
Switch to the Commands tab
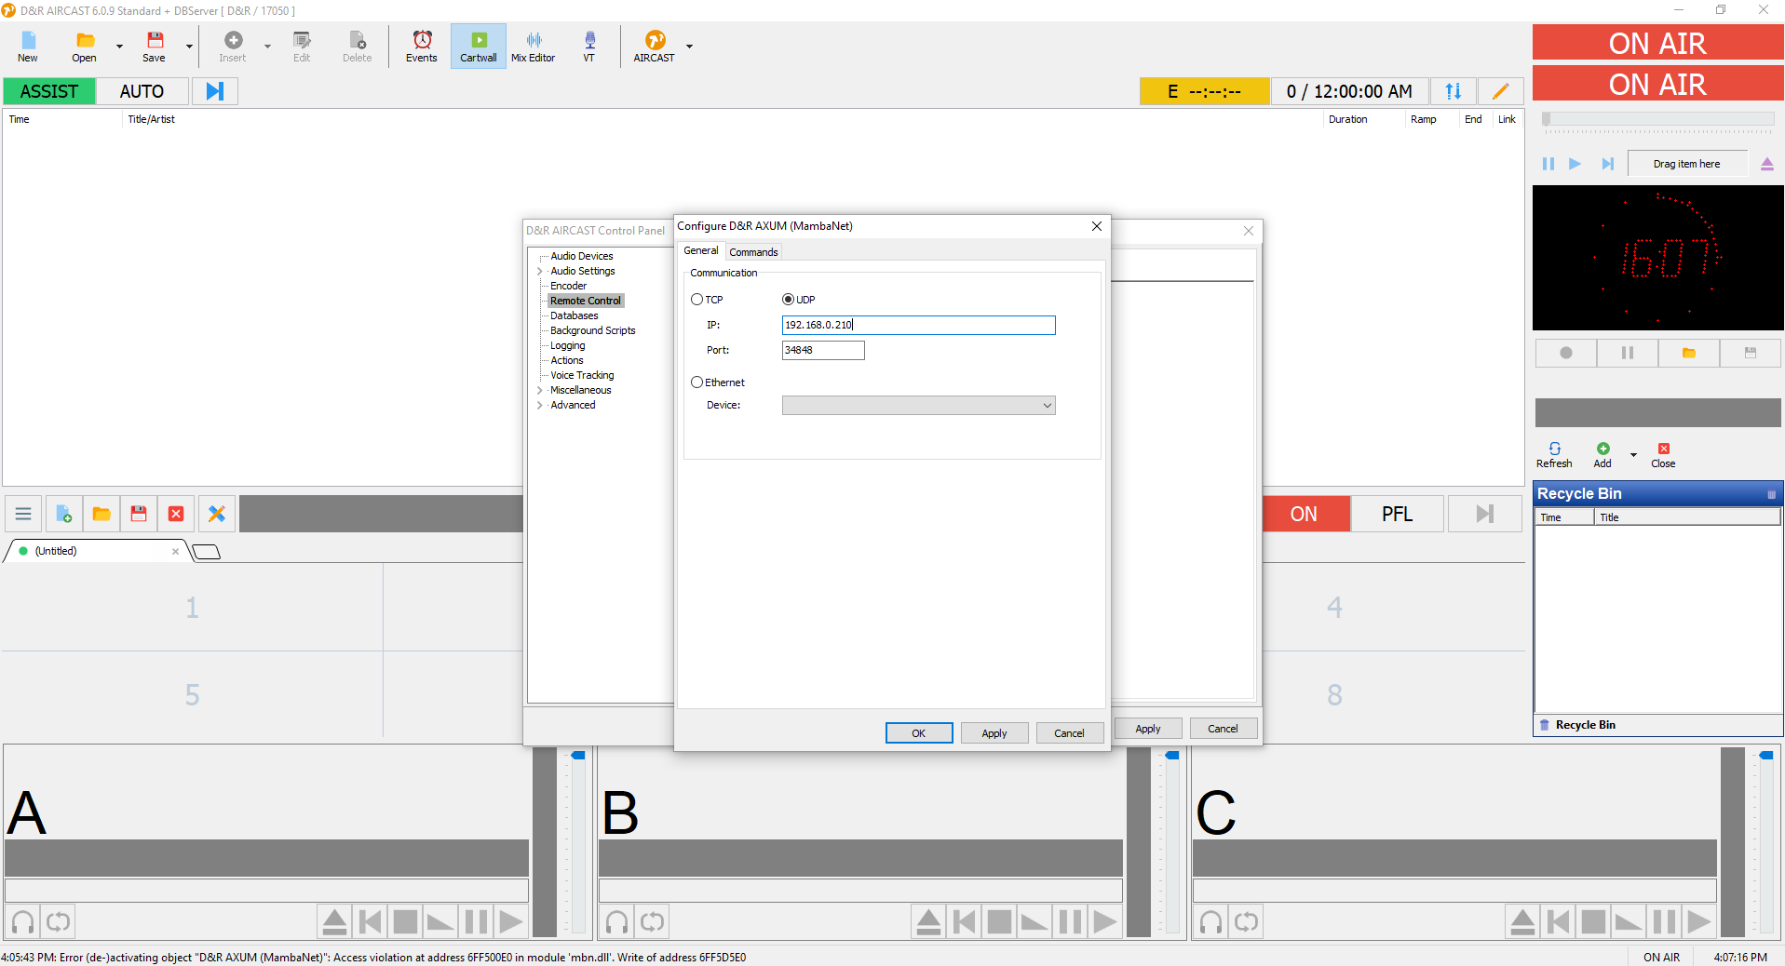753,252
